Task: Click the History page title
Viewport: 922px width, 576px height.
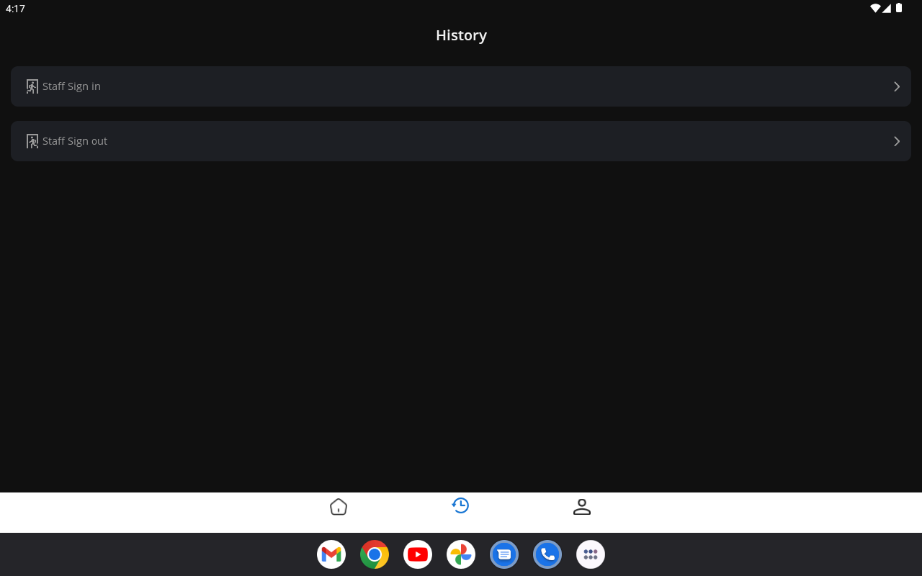Action: pyautogui.click(x=461, y=35)
